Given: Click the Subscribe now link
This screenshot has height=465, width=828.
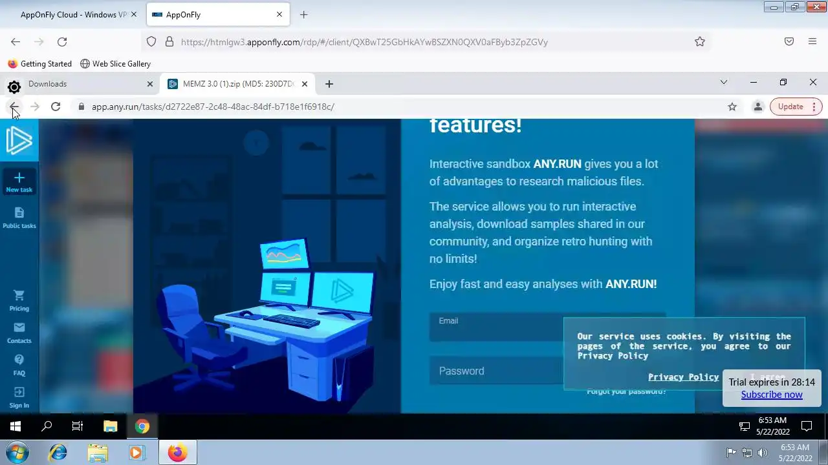Looking at the screenshot, I should (772, 395).
